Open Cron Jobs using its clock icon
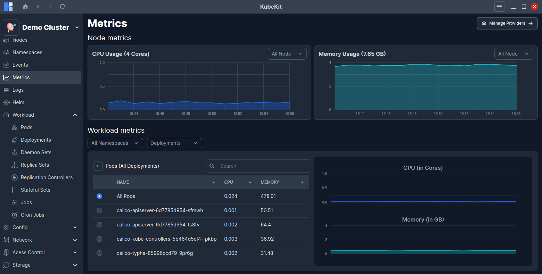Image resolution: width=542 pixels, height=274 pixels. [x=15, y=215]
